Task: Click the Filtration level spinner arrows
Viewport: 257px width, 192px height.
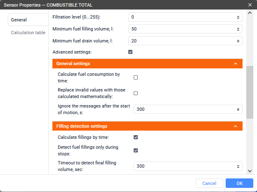Action: tap(238, 18)
